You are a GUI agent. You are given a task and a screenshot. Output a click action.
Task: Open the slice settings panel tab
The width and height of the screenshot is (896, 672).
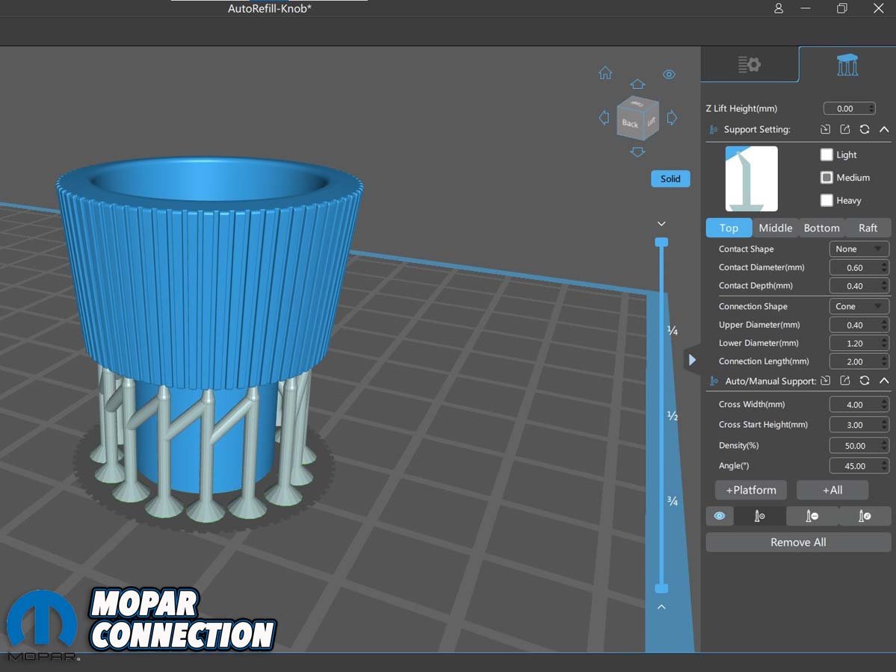pos(749,65)
